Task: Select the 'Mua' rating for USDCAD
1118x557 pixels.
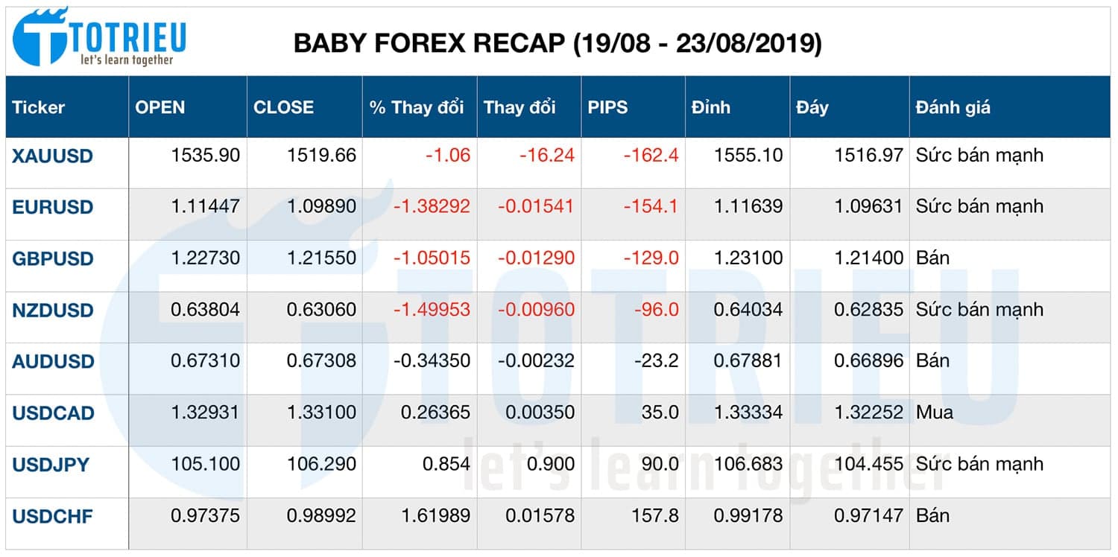Action: 935,413
